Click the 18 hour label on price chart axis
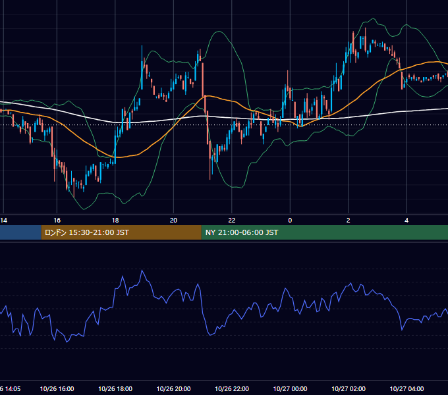 pos(115,221)
